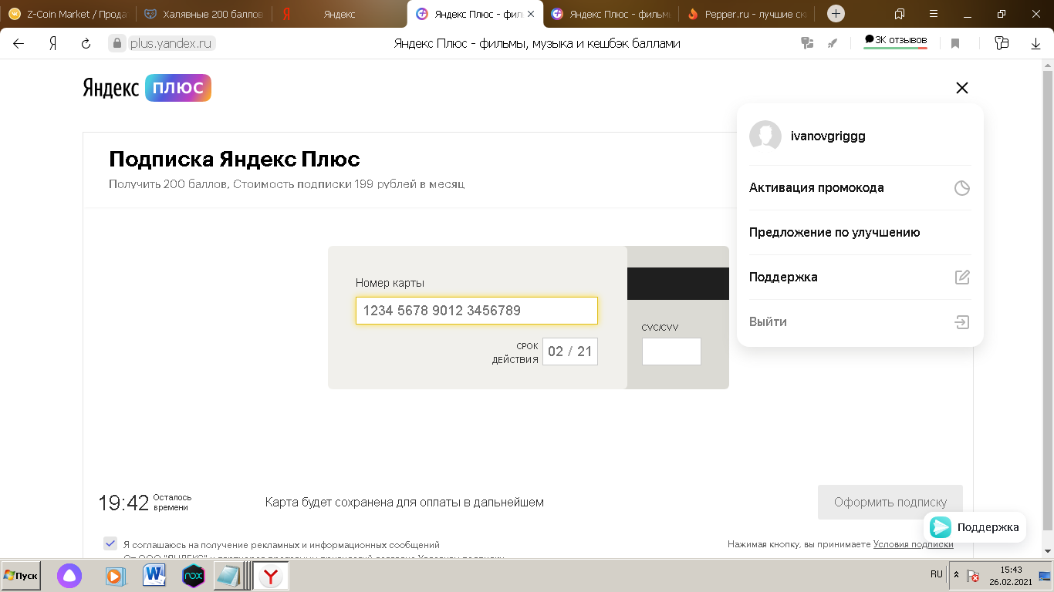Viewport: 1054px width, 592px height.
Task: Click the ivanovgriggg profile avatar
Action: (x=765, y=136)
